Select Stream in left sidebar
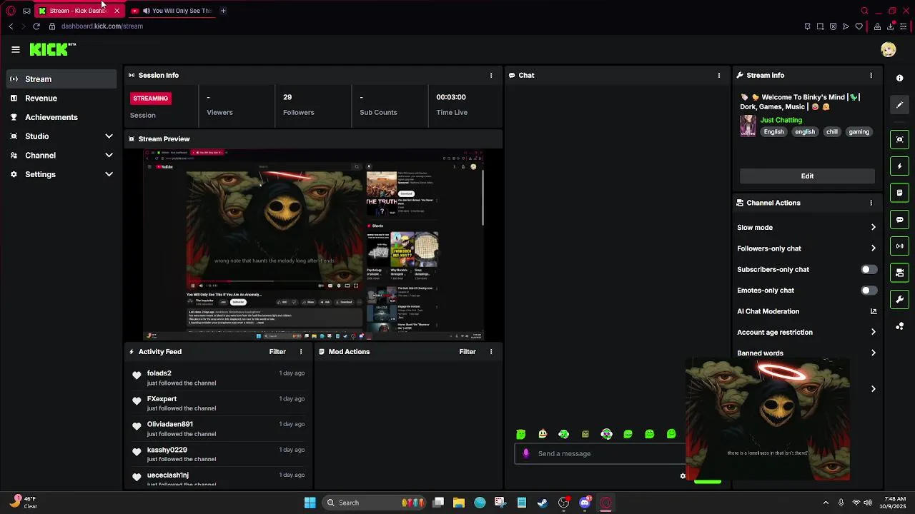Screen dimensions: 915x514 pos(61,79)
